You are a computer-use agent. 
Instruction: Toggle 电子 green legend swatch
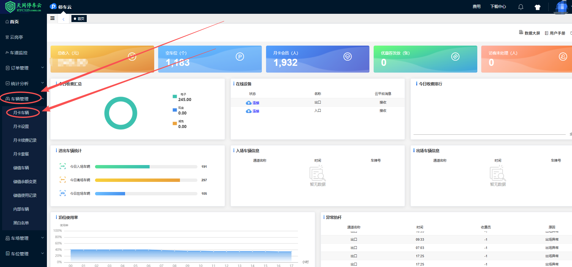point(175,96)
